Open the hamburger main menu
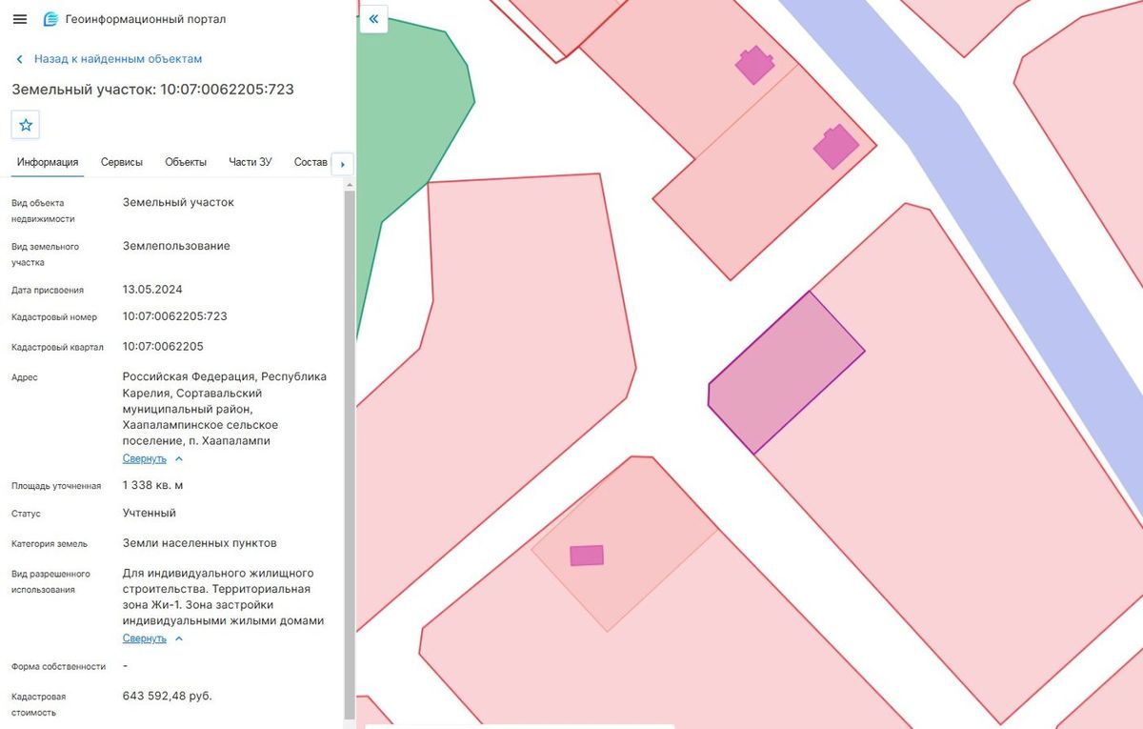The height and width of the screenshot is (729, 1143). 19,19
